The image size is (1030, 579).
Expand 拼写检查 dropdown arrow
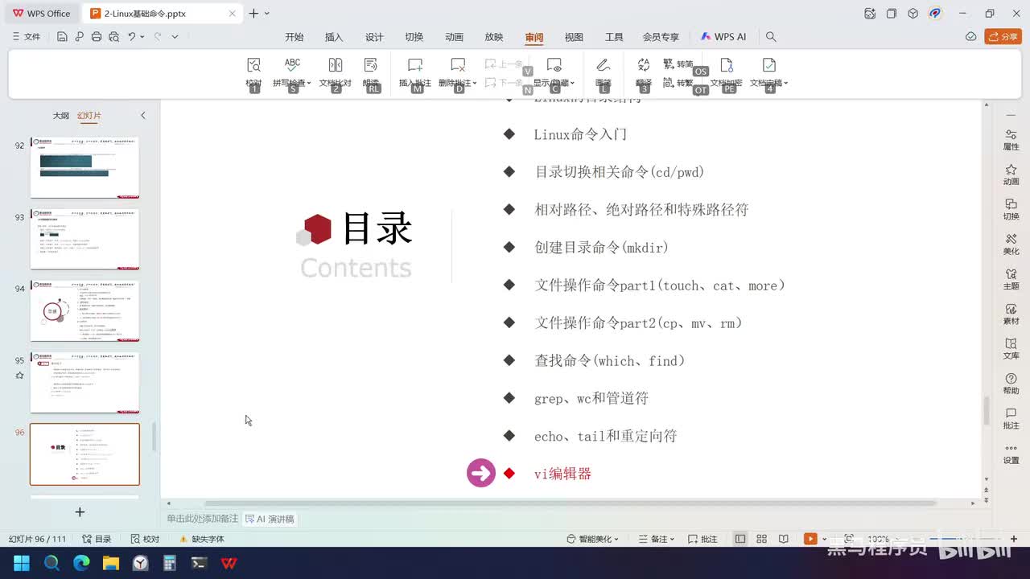point(308,84)
